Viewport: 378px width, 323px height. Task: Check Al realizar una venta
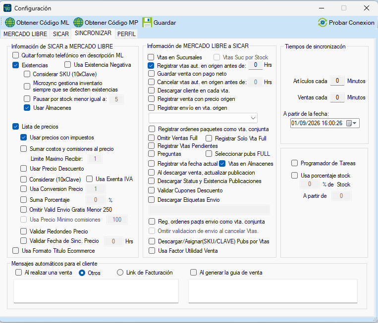[18, 273]
